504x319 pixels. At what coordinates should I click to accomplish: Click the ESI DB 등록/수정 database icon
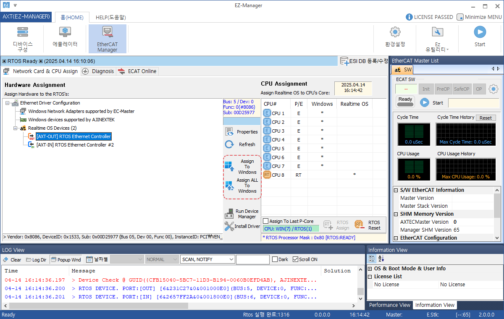click(x=344, y=61)
